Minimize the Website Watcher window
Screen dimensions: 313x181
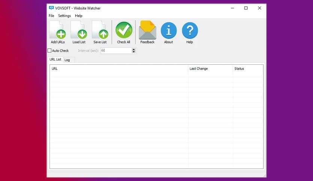233,8
